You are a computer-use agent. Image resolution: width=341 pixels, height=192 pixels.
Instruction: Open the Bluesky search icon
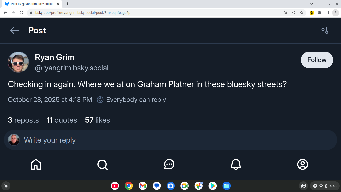(x=102, y=164)
